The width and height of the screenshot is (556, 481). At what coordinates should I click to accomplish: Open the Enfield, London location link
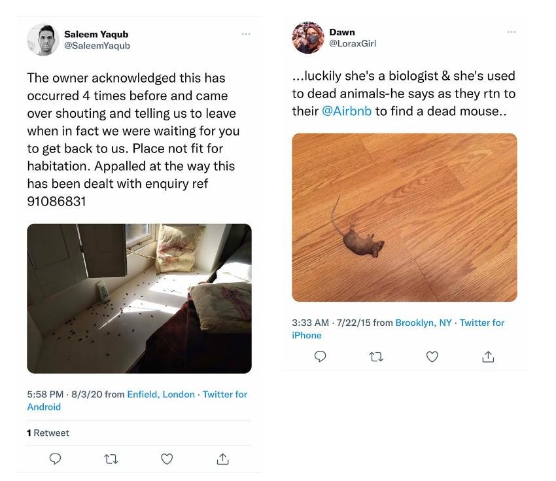coord(161,394)
